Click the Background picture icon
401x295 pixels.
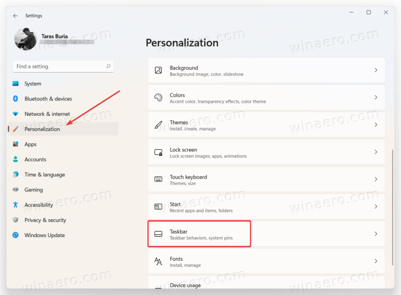[158, 70]
